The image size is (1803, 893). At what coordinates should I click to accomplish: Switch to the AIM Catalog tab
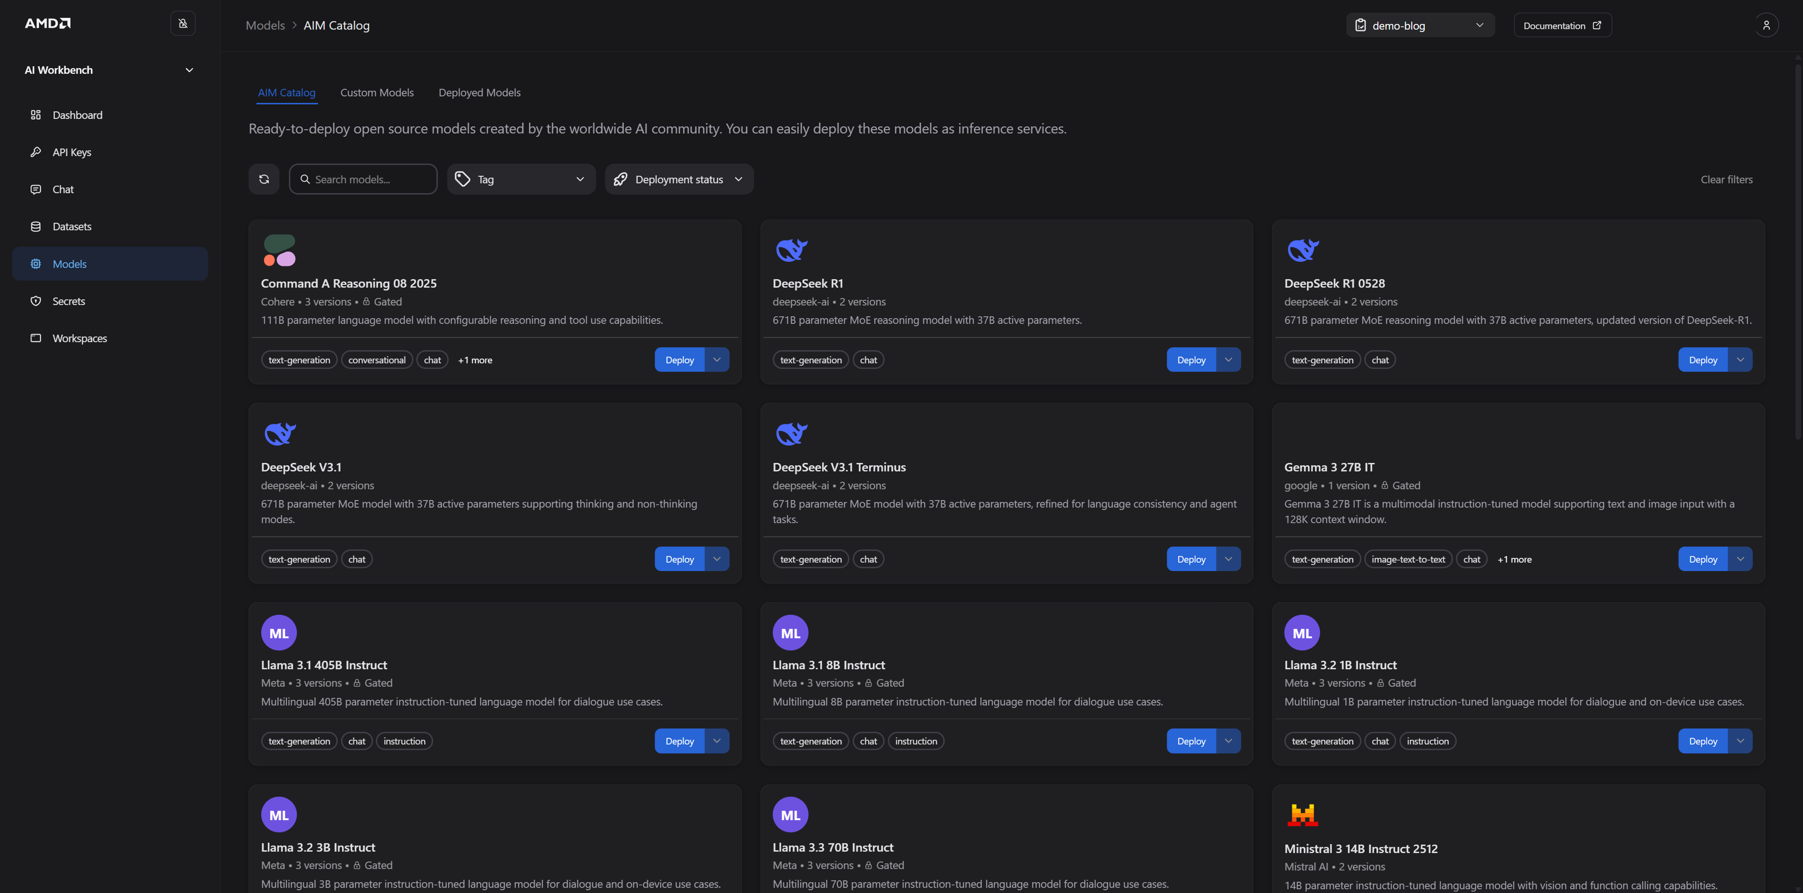coord(287,92)
